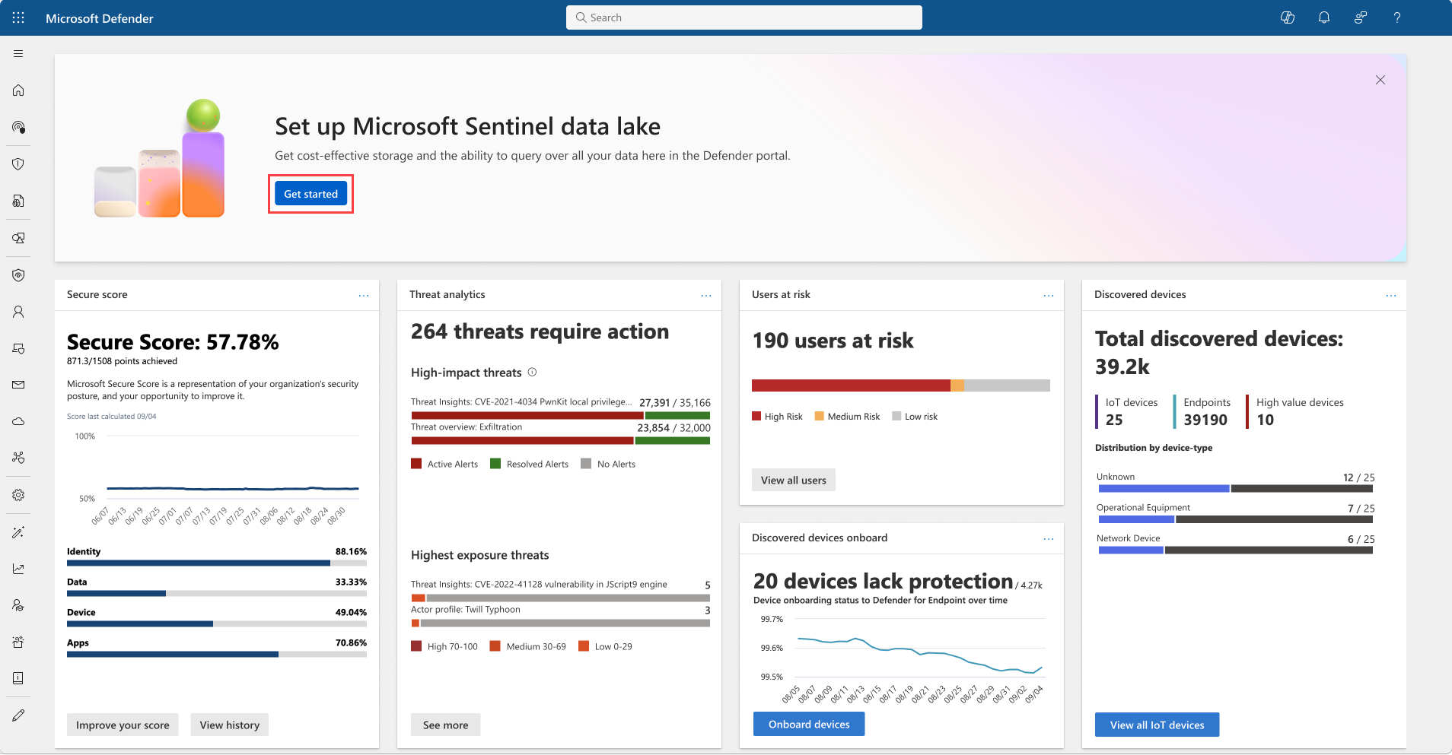
Task: Go to Home in the sidebar
Action: coord(18,90)
